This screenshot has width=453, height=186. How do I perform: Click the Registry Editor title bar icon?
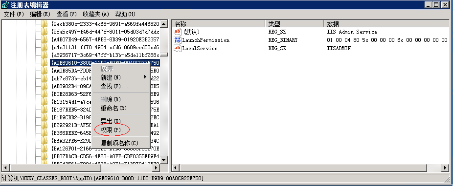pyautogui.click(x=5, y=4)
